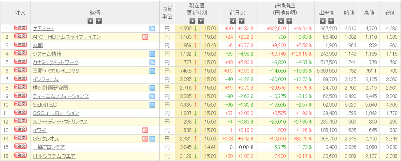Open CA icon for イワキ

(x=145, y=130)
